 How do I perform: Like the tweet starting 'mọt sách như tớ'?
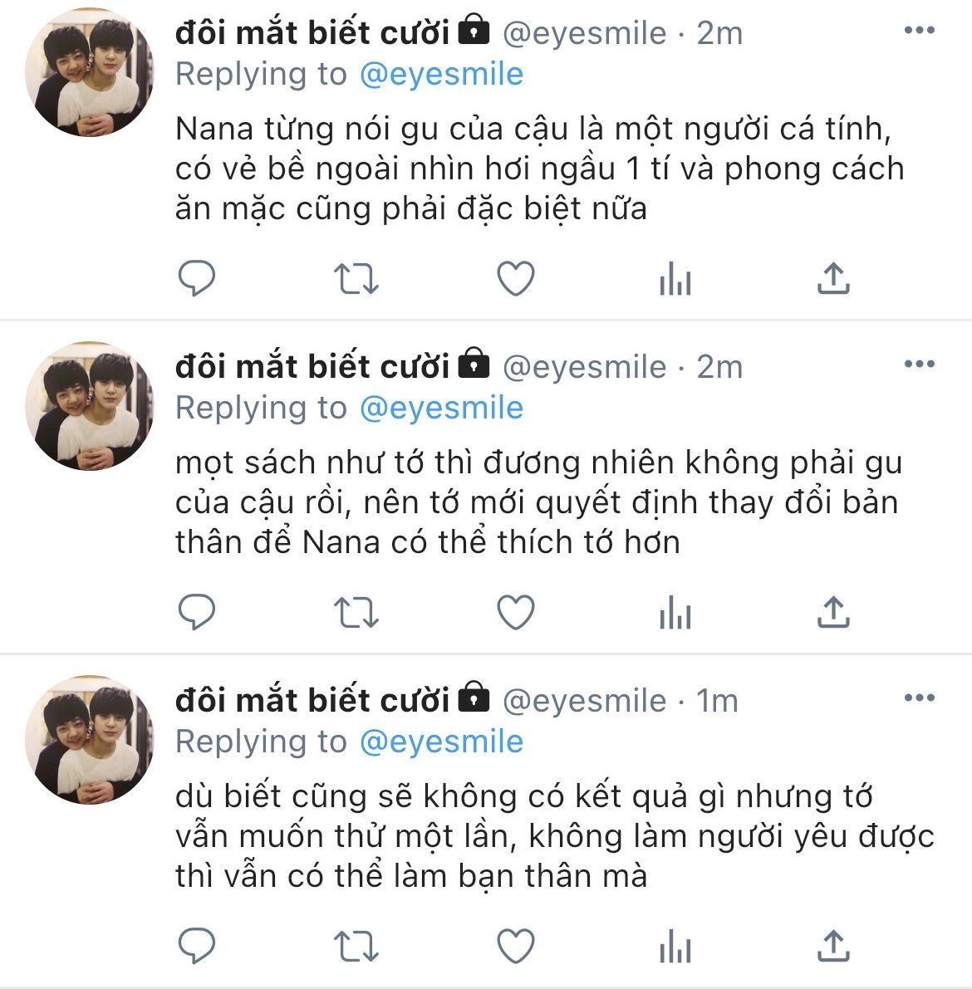(516, 612)
